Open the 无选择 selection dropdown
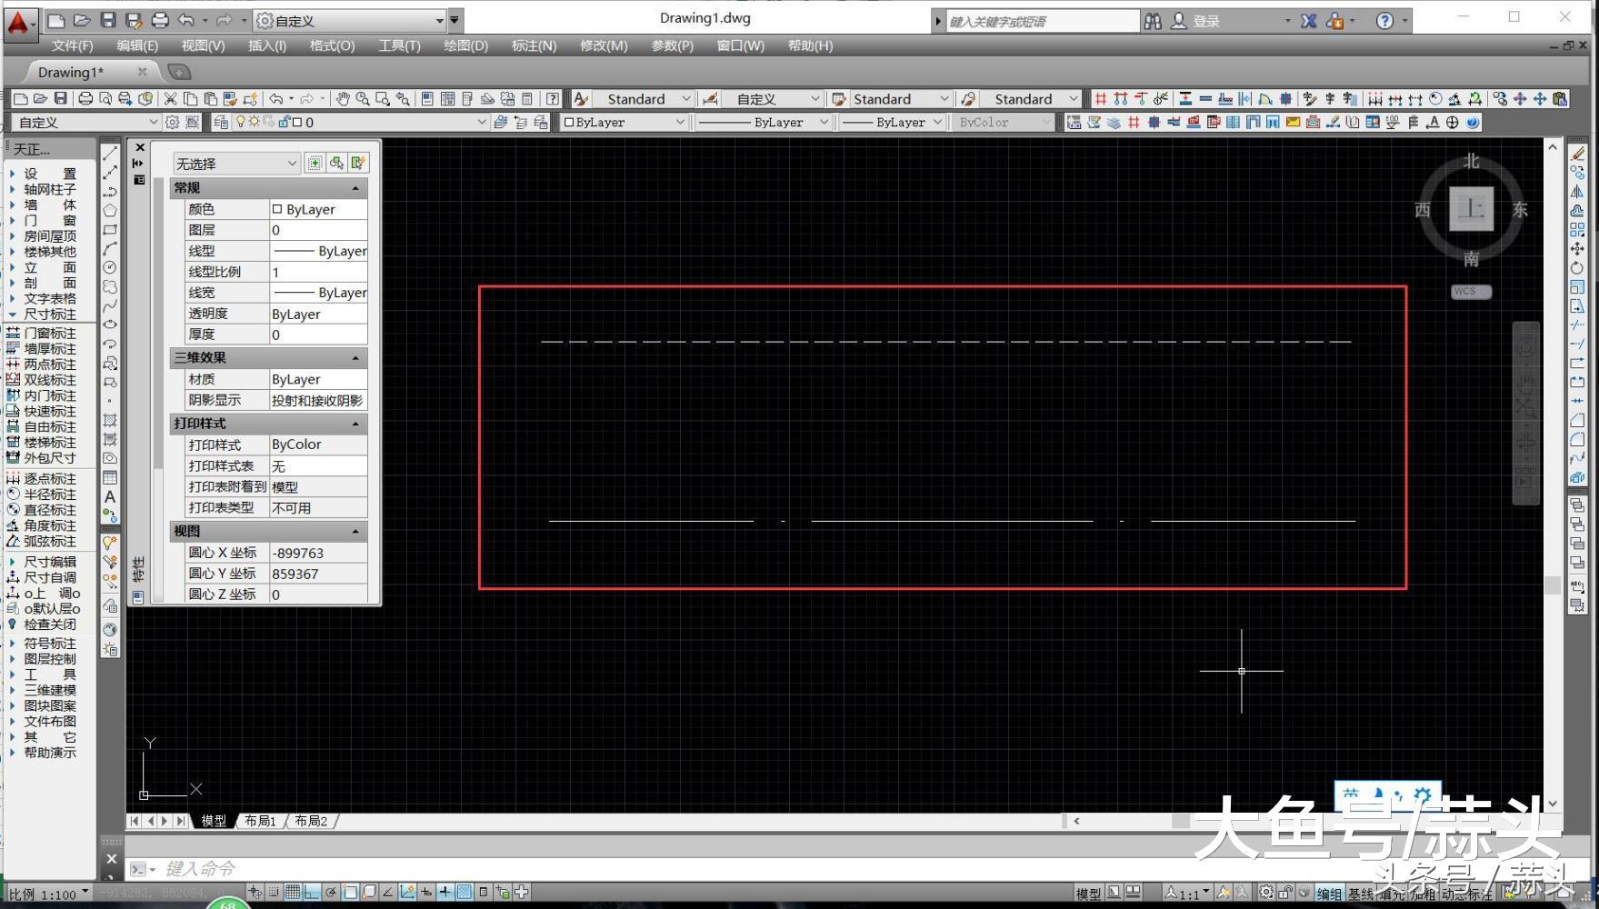Screen dimensions: 1599x909 coord(236,163)
